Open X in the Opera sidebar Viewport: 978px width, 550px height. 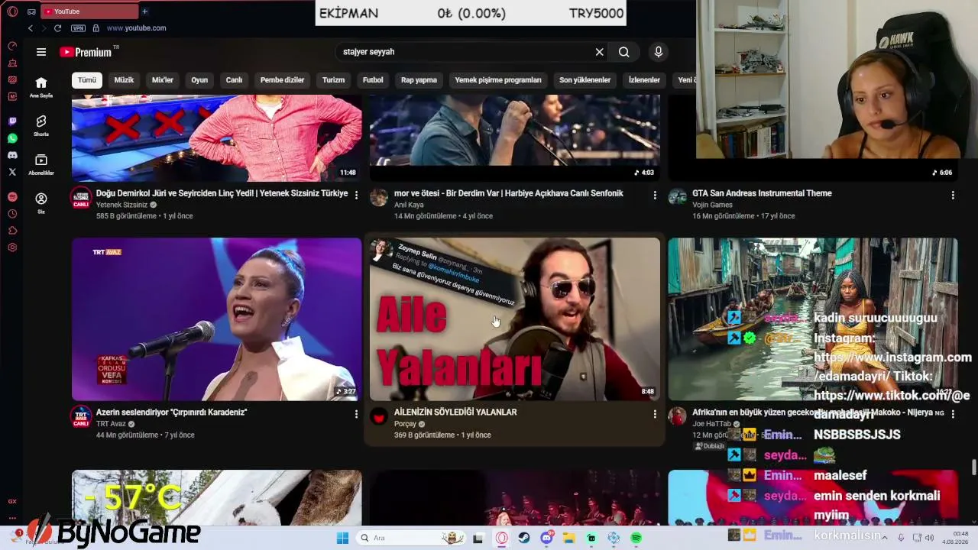(12, 172)
